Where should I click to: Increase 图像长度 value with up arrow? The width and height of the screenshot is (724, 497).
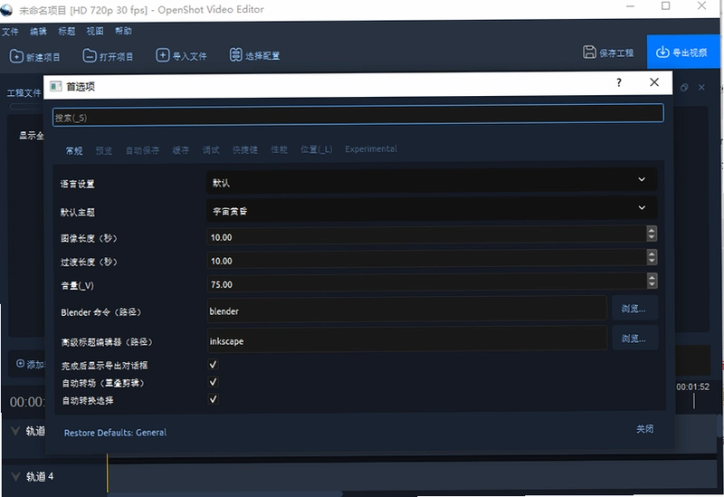[652, 230]
